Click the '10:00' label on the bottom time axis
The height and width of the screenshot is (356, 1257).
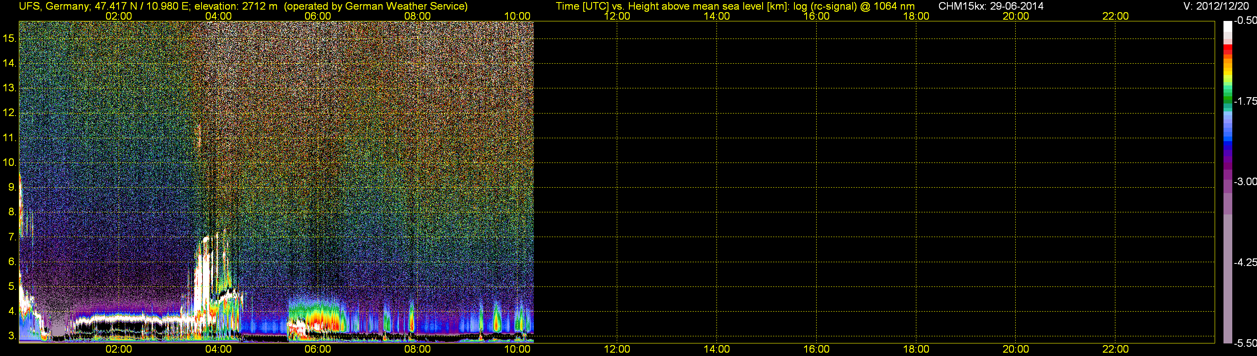click(517, 349)
